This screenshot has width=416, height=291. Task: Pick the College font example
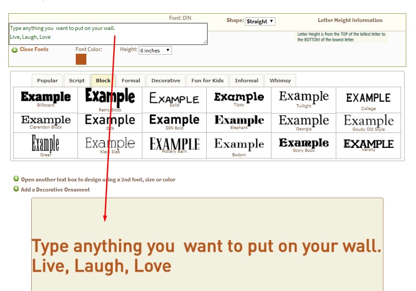click(368, 100)
